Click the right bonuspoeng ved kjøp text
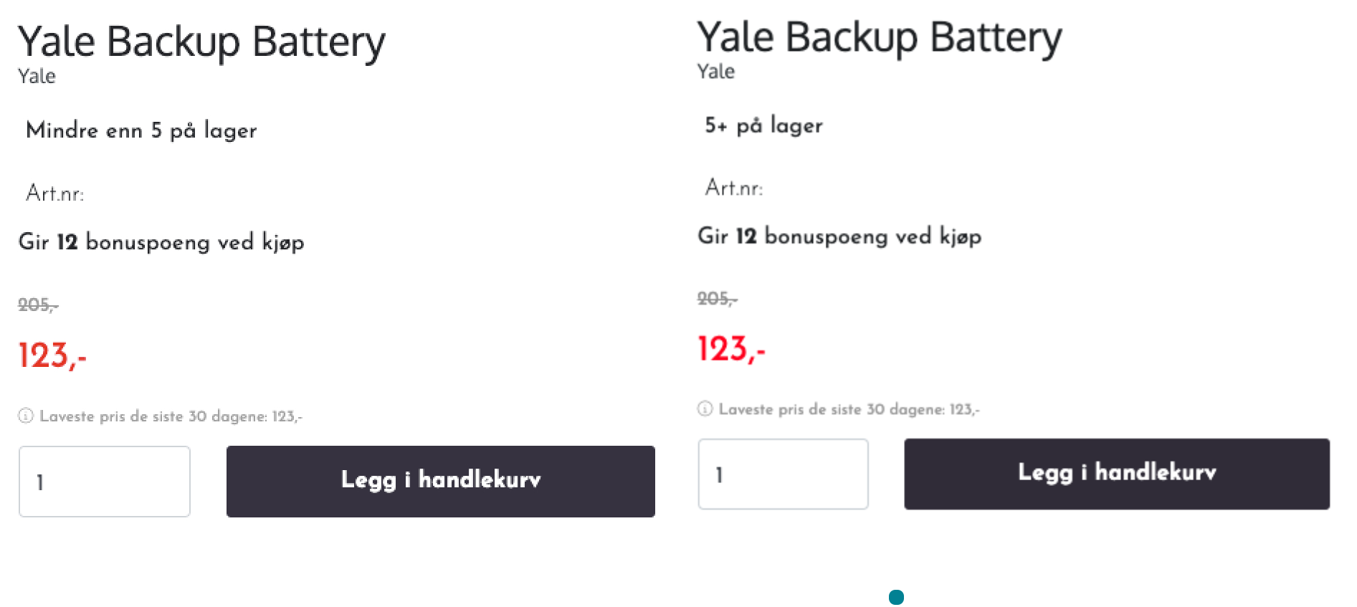 pyautogui.click(x=873, y=236)
